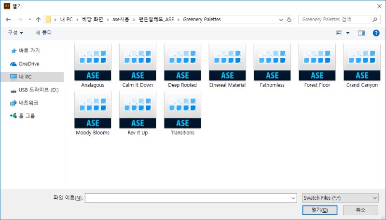Viewport: 386px width, 220px height.
Task: Select the Calm It Down ASE file icon
Action: [x=138, y=62]
